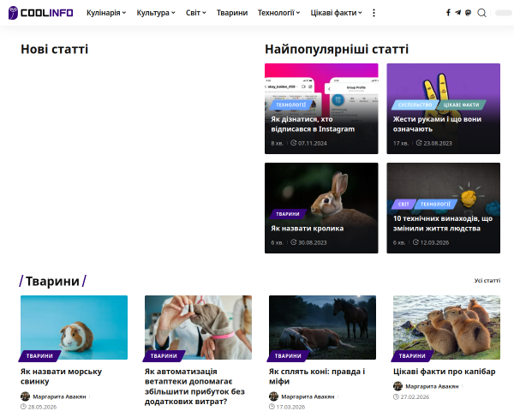Click Маргарита Авакян avatar under capybara article

(397, 386)
